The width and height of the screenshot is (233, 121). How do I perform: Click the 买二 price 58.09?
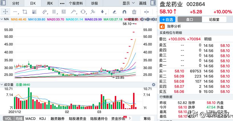179,76
